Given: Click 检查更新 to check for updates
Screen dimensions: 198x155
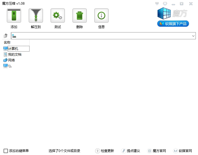Looking at the screenshot, I should (x=105, y=151).
